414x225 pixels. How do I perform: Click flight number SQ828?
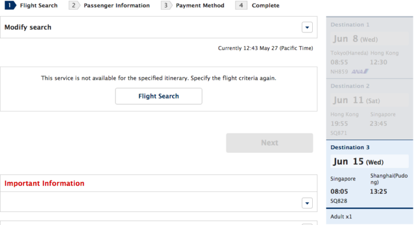339,201
